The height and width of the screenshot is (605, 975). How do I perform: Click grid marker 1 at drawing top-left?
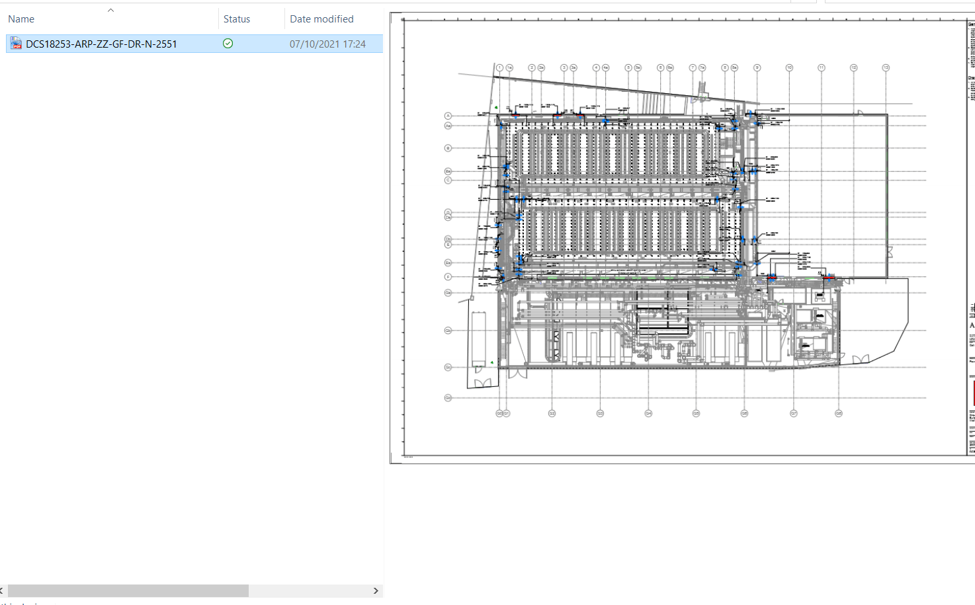tap(499, 67)
